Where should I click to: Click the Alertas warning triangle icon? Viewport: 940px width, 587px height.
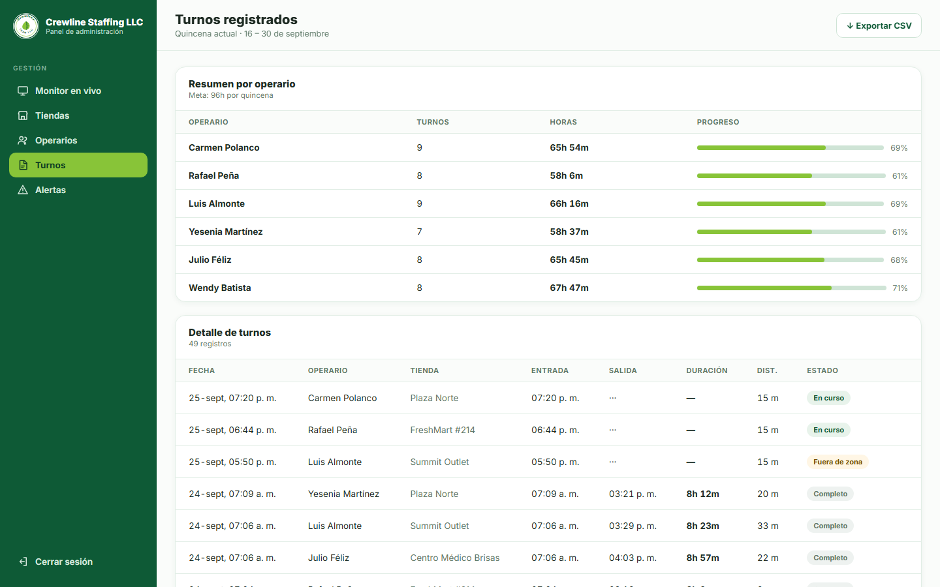[23, 190]
